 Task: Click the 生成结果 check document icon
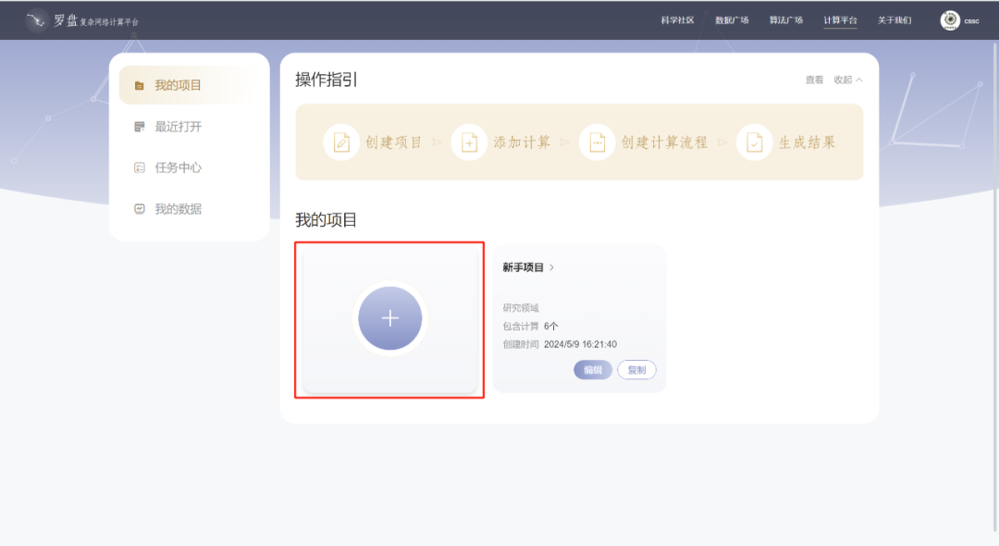(x=755, y=143)
